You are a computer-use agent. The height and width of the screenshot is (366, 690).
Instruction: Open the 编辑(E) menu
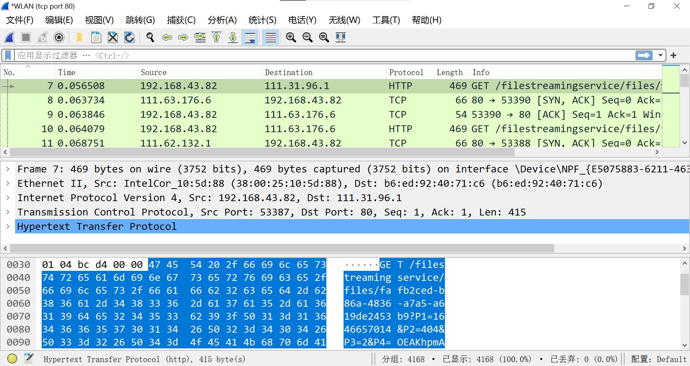pos(59,20)
